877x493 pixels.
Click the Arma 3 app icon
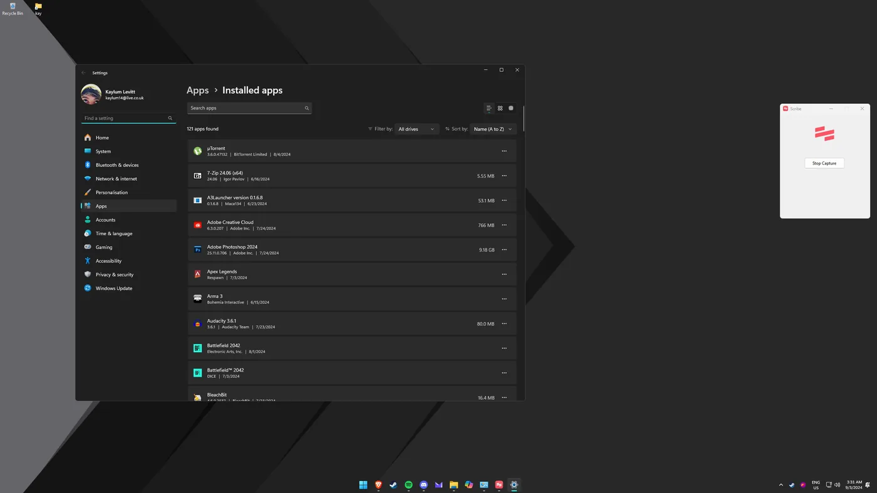(x=197, y=299)
